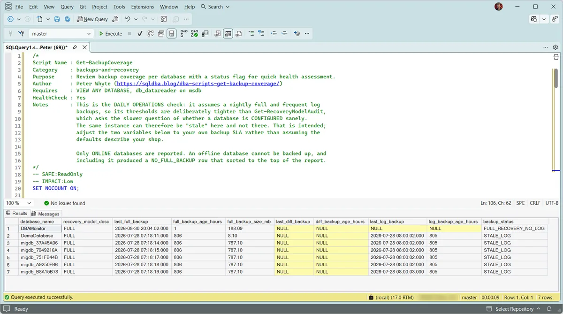Click the Copilot icon
This screenshot has width=563, height=314.
(x=534, y=19)
